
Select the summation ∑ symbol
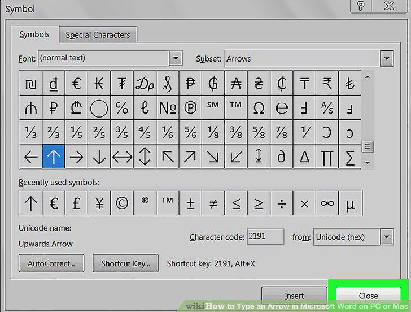pos(350,157)
